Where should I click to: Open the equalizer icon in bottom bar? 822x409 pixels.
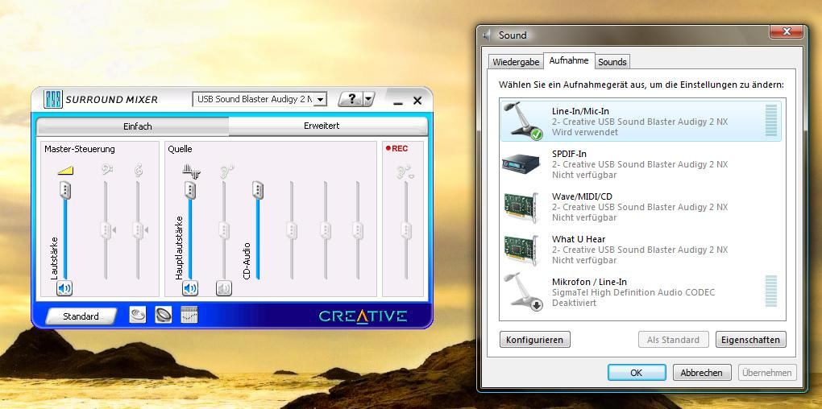(189, 315)
